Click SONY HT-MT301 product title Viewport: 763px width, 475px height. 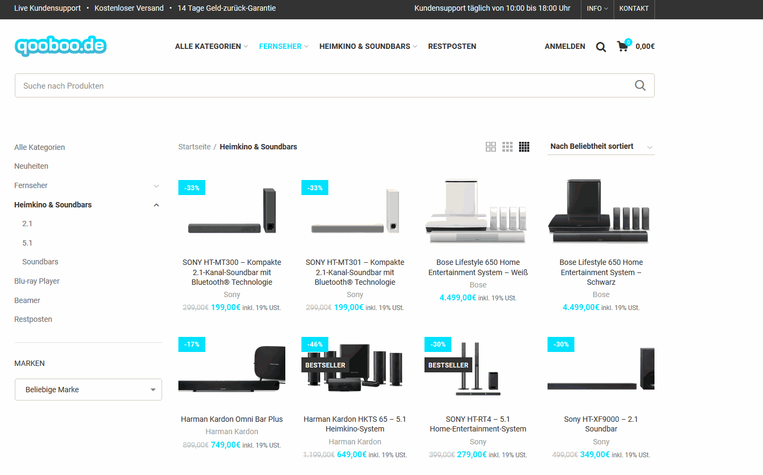pyautogui.click(x=355, y=272)
